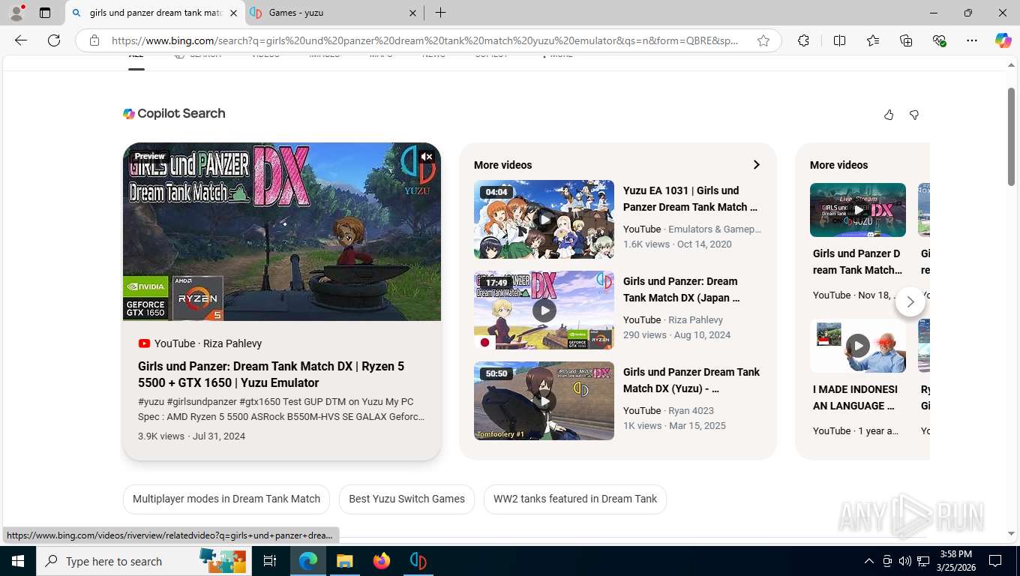Click the scrollbar up arrow

[x=1011, y=66]
